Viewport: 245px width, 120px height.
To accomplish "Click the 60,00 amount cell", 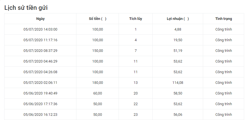I will point(97,93).
